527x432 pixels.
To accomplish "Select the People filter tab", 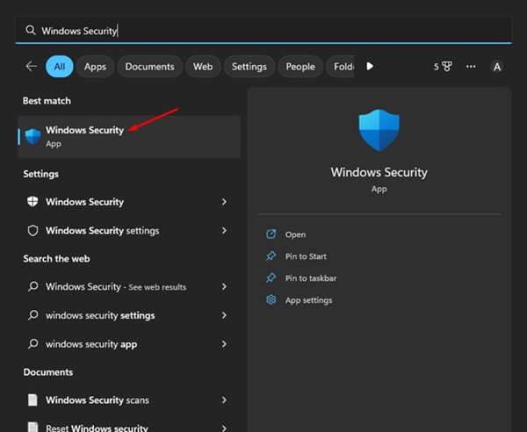I will click(x=300, y=67).
